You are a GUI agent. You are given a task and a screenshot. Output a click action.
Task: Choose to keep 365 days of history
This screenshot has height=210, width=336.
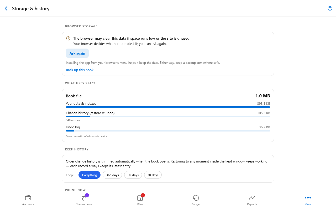[x=112, y=175]
